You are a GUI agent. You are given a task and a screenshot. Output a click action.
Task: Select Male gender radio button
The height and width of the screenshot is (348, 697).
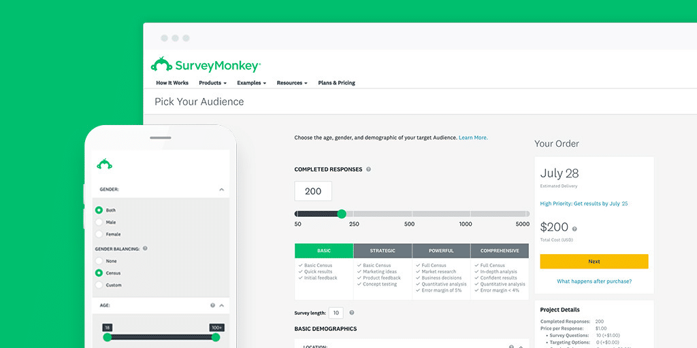[99, 222]
